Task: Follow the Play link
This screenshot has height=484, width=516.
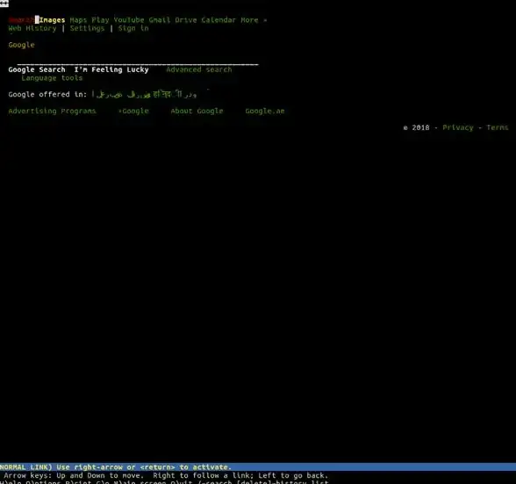Action: pyautogui.click(x=100, y=20)
